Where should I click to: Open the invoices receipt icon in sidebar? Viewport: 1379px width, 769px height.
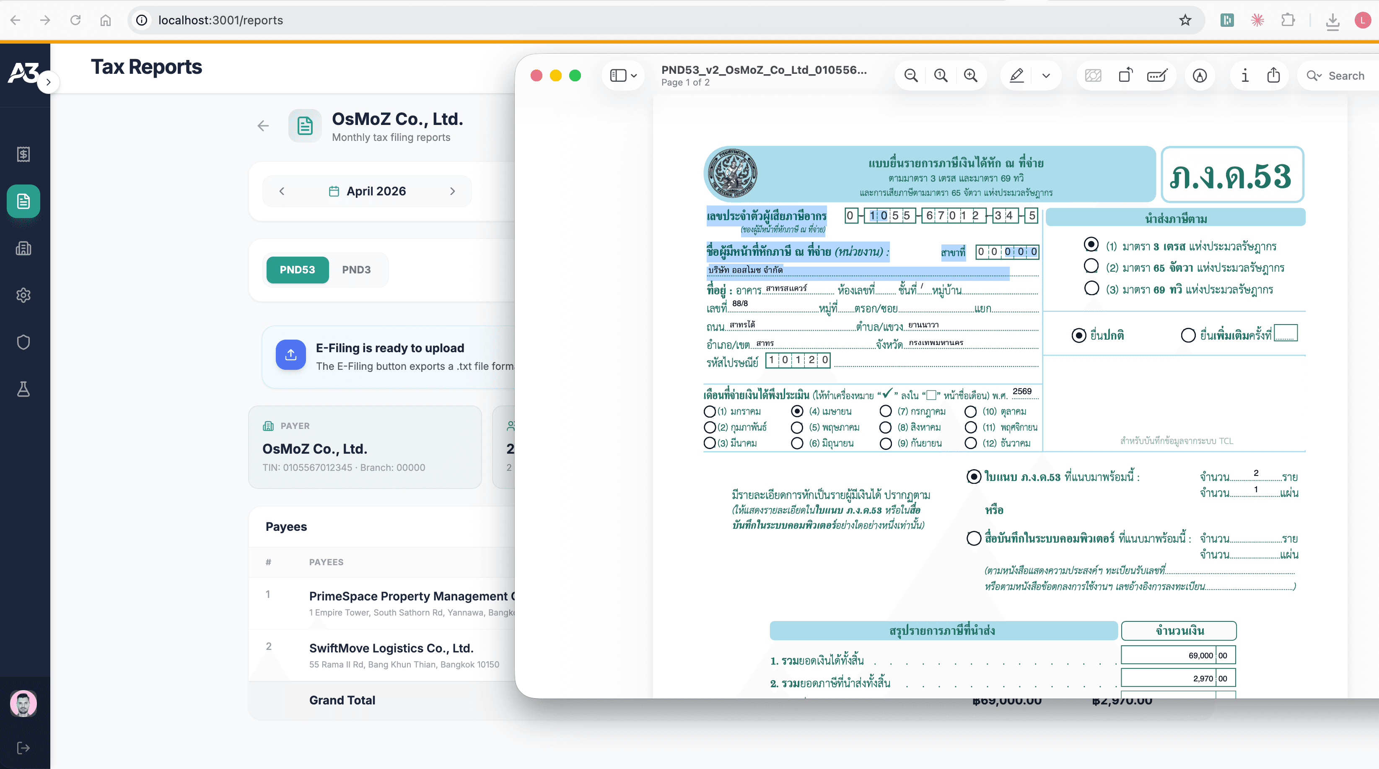[x=23, y=154]
